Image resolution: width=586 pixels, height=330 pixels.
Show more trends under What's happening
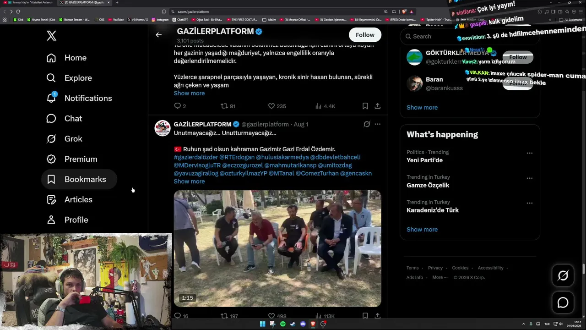pos(422,229)
